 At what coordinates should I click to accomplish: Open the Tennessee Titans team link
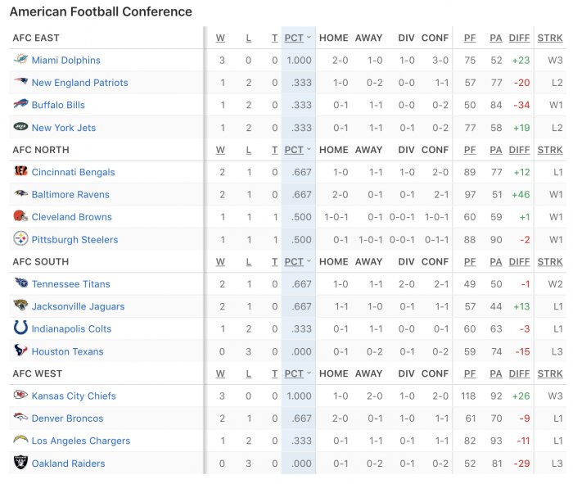[71, 284]
